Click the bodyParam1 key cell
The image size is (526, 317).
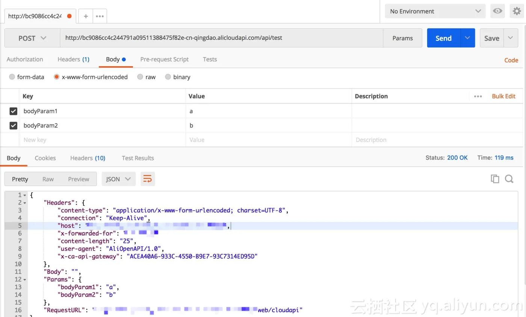point(102,111)
